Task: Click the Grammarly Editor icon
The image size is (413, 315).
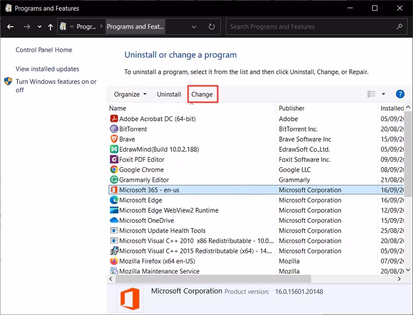Action: pyautogui.click(x=114, y=180)
